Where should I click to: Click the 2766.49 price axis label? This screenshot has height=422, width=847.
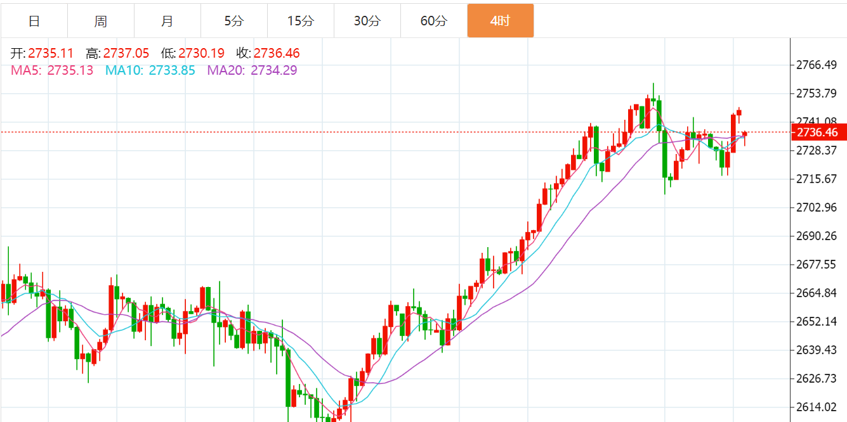817,65
